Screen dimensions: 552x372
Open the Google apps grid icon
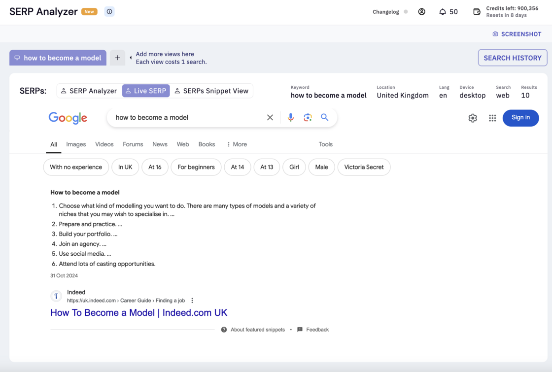492,118
